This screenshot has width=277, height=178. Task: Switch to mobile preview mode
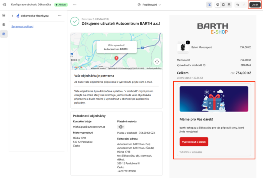223,5
